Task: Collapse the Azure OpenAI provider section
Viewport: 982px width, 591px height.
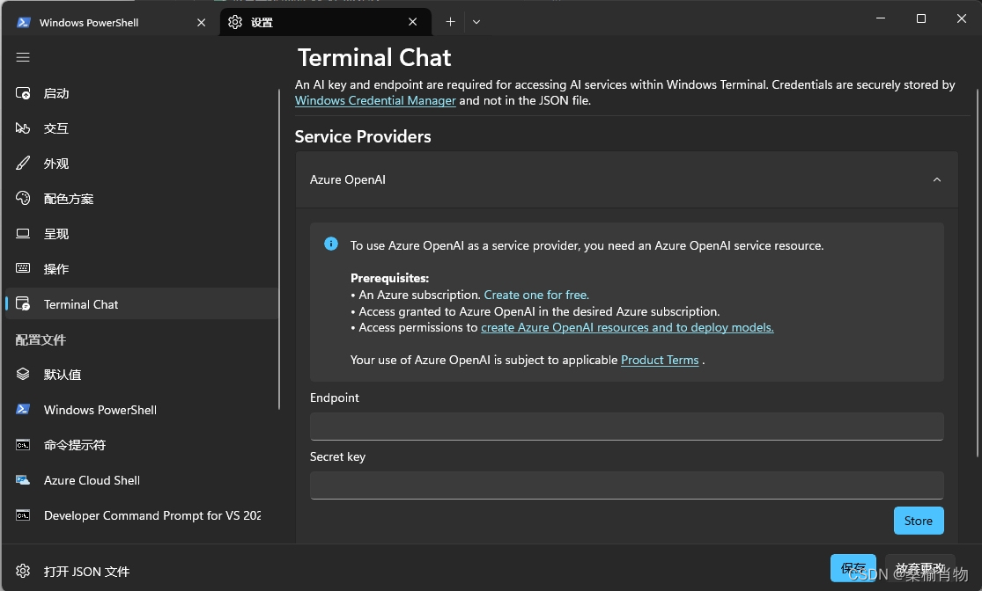Action: click(936, 179)
